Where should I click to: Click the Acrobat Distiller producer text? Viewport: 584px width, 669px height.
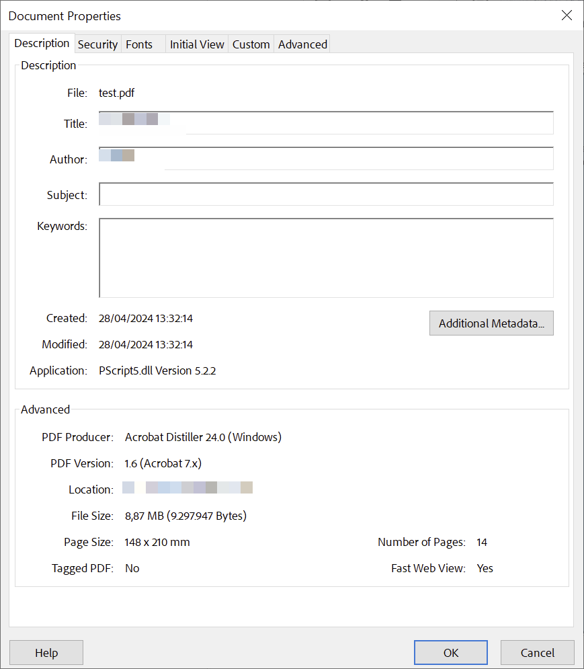coord(203,437)
